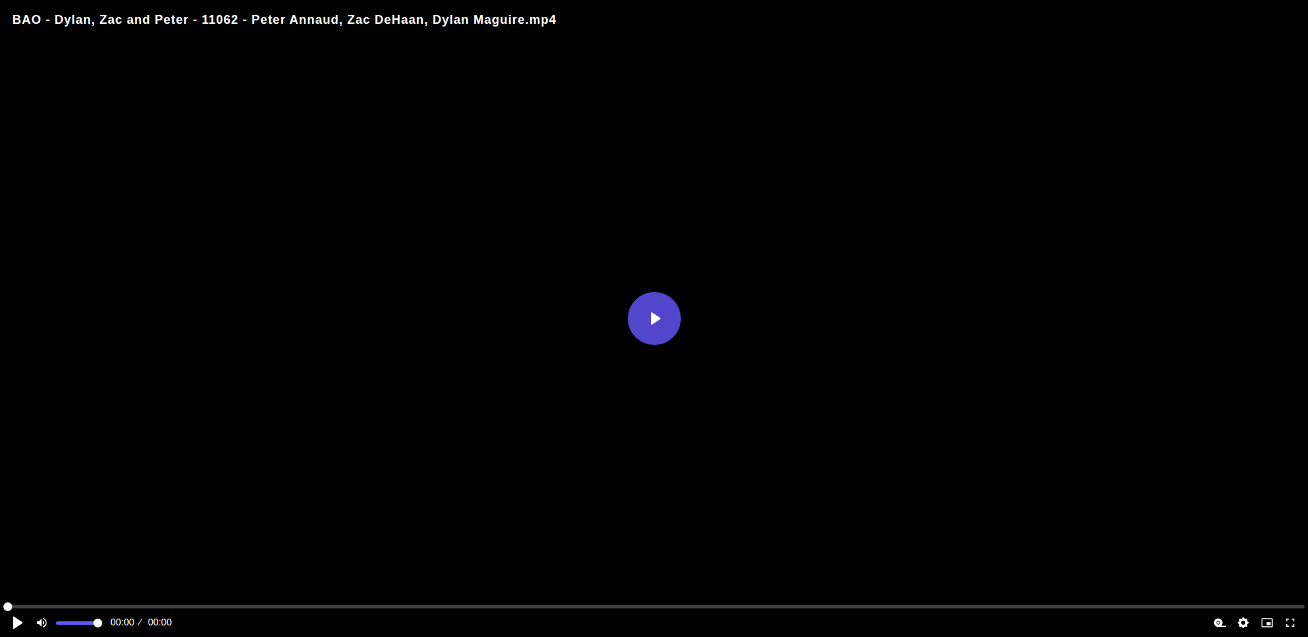1308x637 pixels.
Task: Click the video title starting with BAO
Action: 284,20
